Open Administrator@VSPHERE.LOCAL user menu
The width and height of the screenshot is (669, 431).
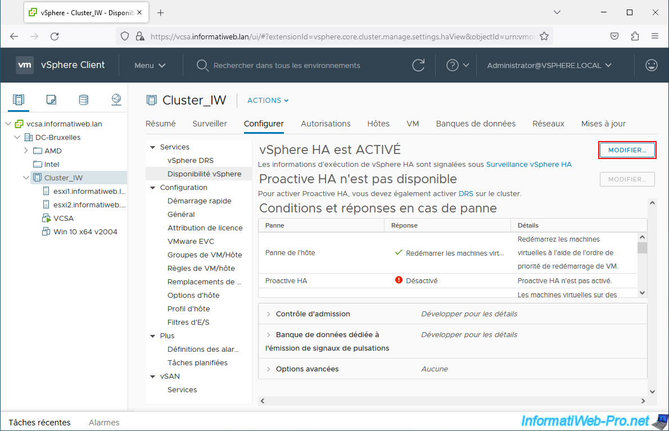coord(549,65)
